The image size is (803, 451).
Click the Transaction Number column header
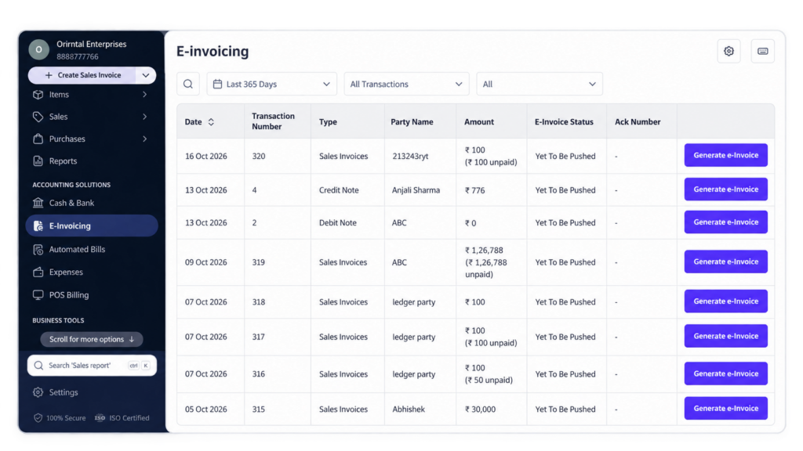point(273,121)
